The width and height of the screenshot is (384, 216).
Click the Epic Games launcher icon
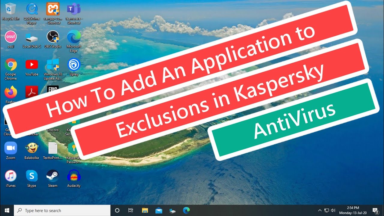click(x=53, y=89)
